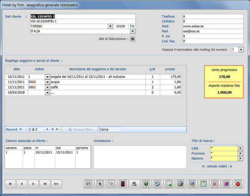Click the client name field 'SIG. ESEMPIO 1'

click(83, 17)
